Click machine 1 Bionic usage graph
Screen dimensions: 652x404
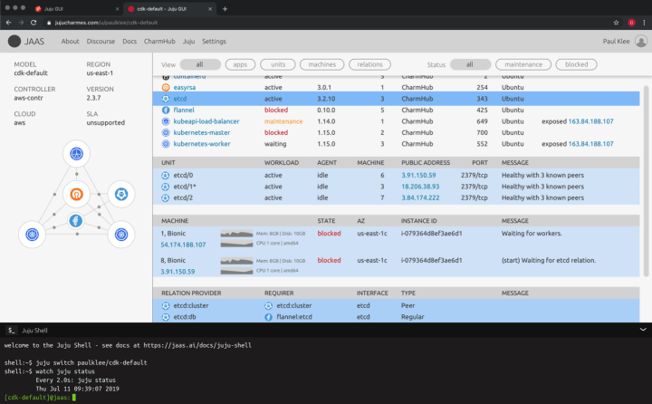(x=236, y=238)
